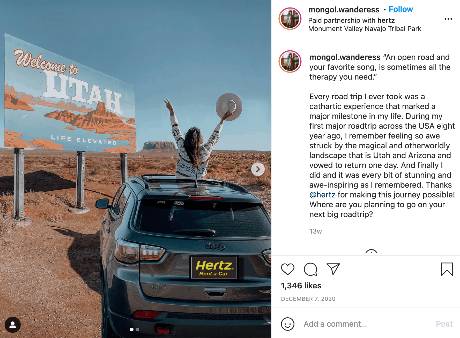Save the post with the bookmark icon
Screen dimensions: 460x338
pos(447,269)
